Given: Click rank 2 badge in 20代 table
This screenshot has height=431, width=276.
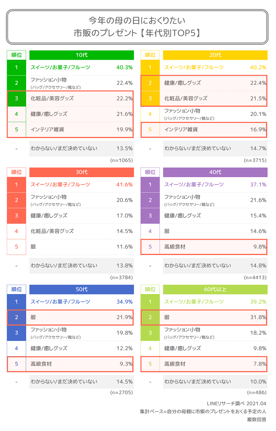Looking at the screenshot, I should (150, 83).
